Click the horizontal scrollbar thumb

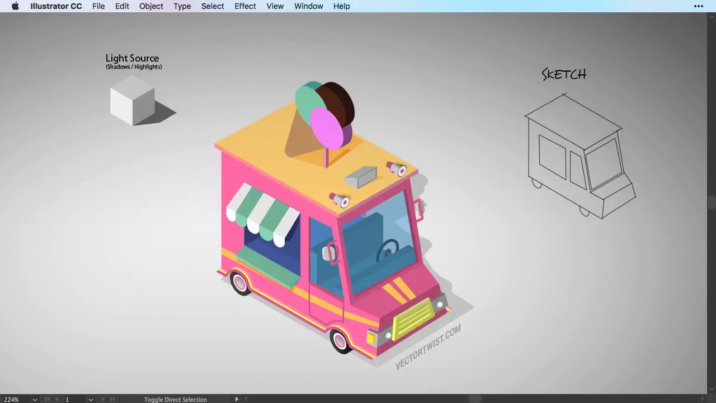[x=474, y=399]
